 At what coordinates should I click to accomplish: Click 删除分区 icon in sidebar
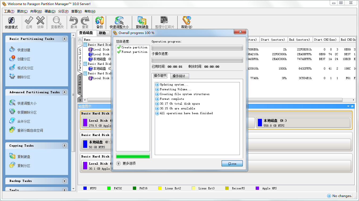pyautogui.click(x=12, y=77)
